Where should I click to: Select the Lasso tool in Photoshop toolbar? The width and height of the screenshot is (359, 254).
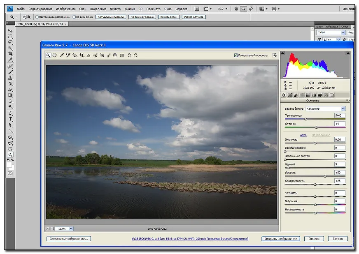click(x=10, y=42)
